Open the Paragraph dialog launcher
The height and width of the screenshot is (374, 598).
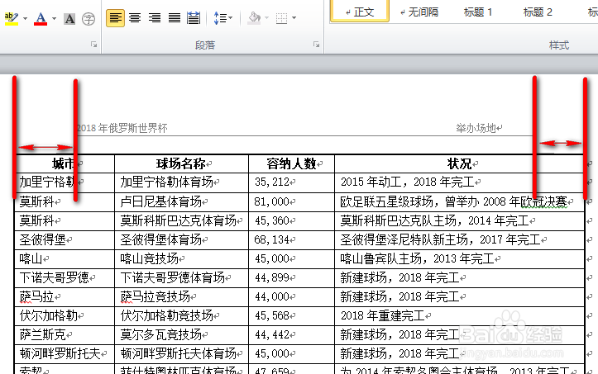316,45
